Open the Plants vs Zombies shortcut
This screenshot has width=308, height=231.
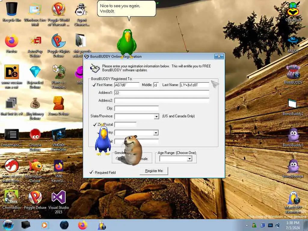[59, 77]
